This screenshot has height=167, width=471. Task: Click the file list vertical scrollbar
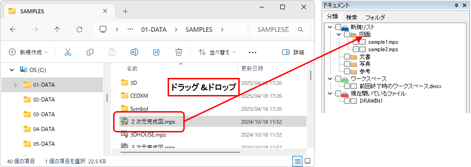pos(311,75)
